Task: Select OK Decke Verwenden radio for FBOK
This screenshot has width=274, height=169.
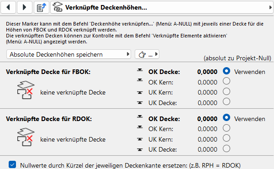Action: [227, 71]
